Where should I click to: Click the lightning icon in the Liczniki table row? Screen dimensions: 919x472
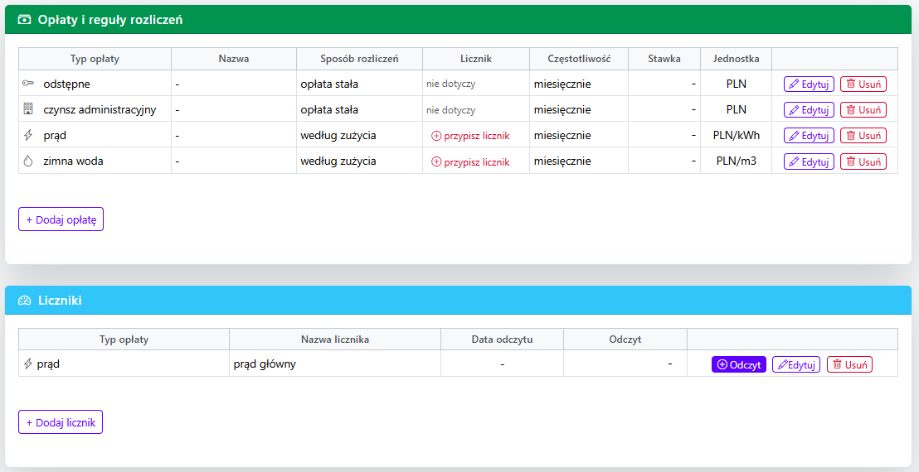click(x=27, y=364)
